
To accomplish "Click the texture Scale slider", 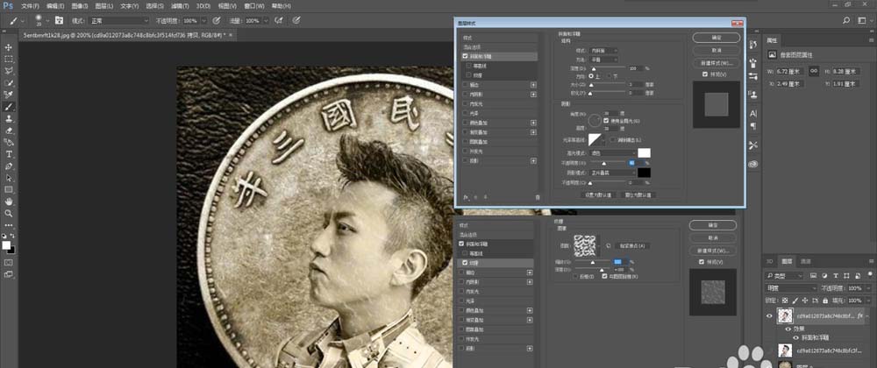I will tap(593, 262).
